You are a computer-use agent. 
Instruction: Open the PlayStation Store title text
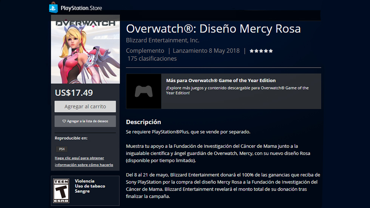[82, 8]
